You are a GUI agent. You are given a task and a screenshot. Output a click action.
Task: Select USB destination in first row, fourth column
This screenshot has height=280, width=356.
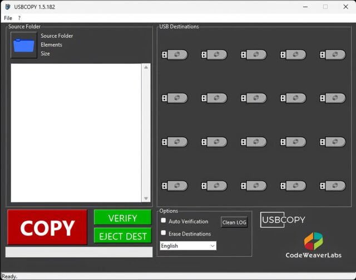pyautogui.click(x=293, y=54)
